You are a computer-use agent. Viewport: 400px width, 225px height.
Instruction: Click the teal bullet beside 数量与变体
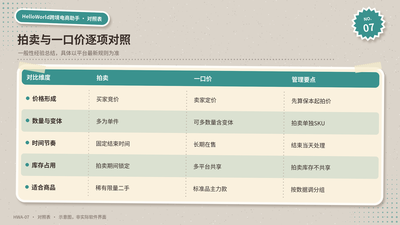coord(28,121)
